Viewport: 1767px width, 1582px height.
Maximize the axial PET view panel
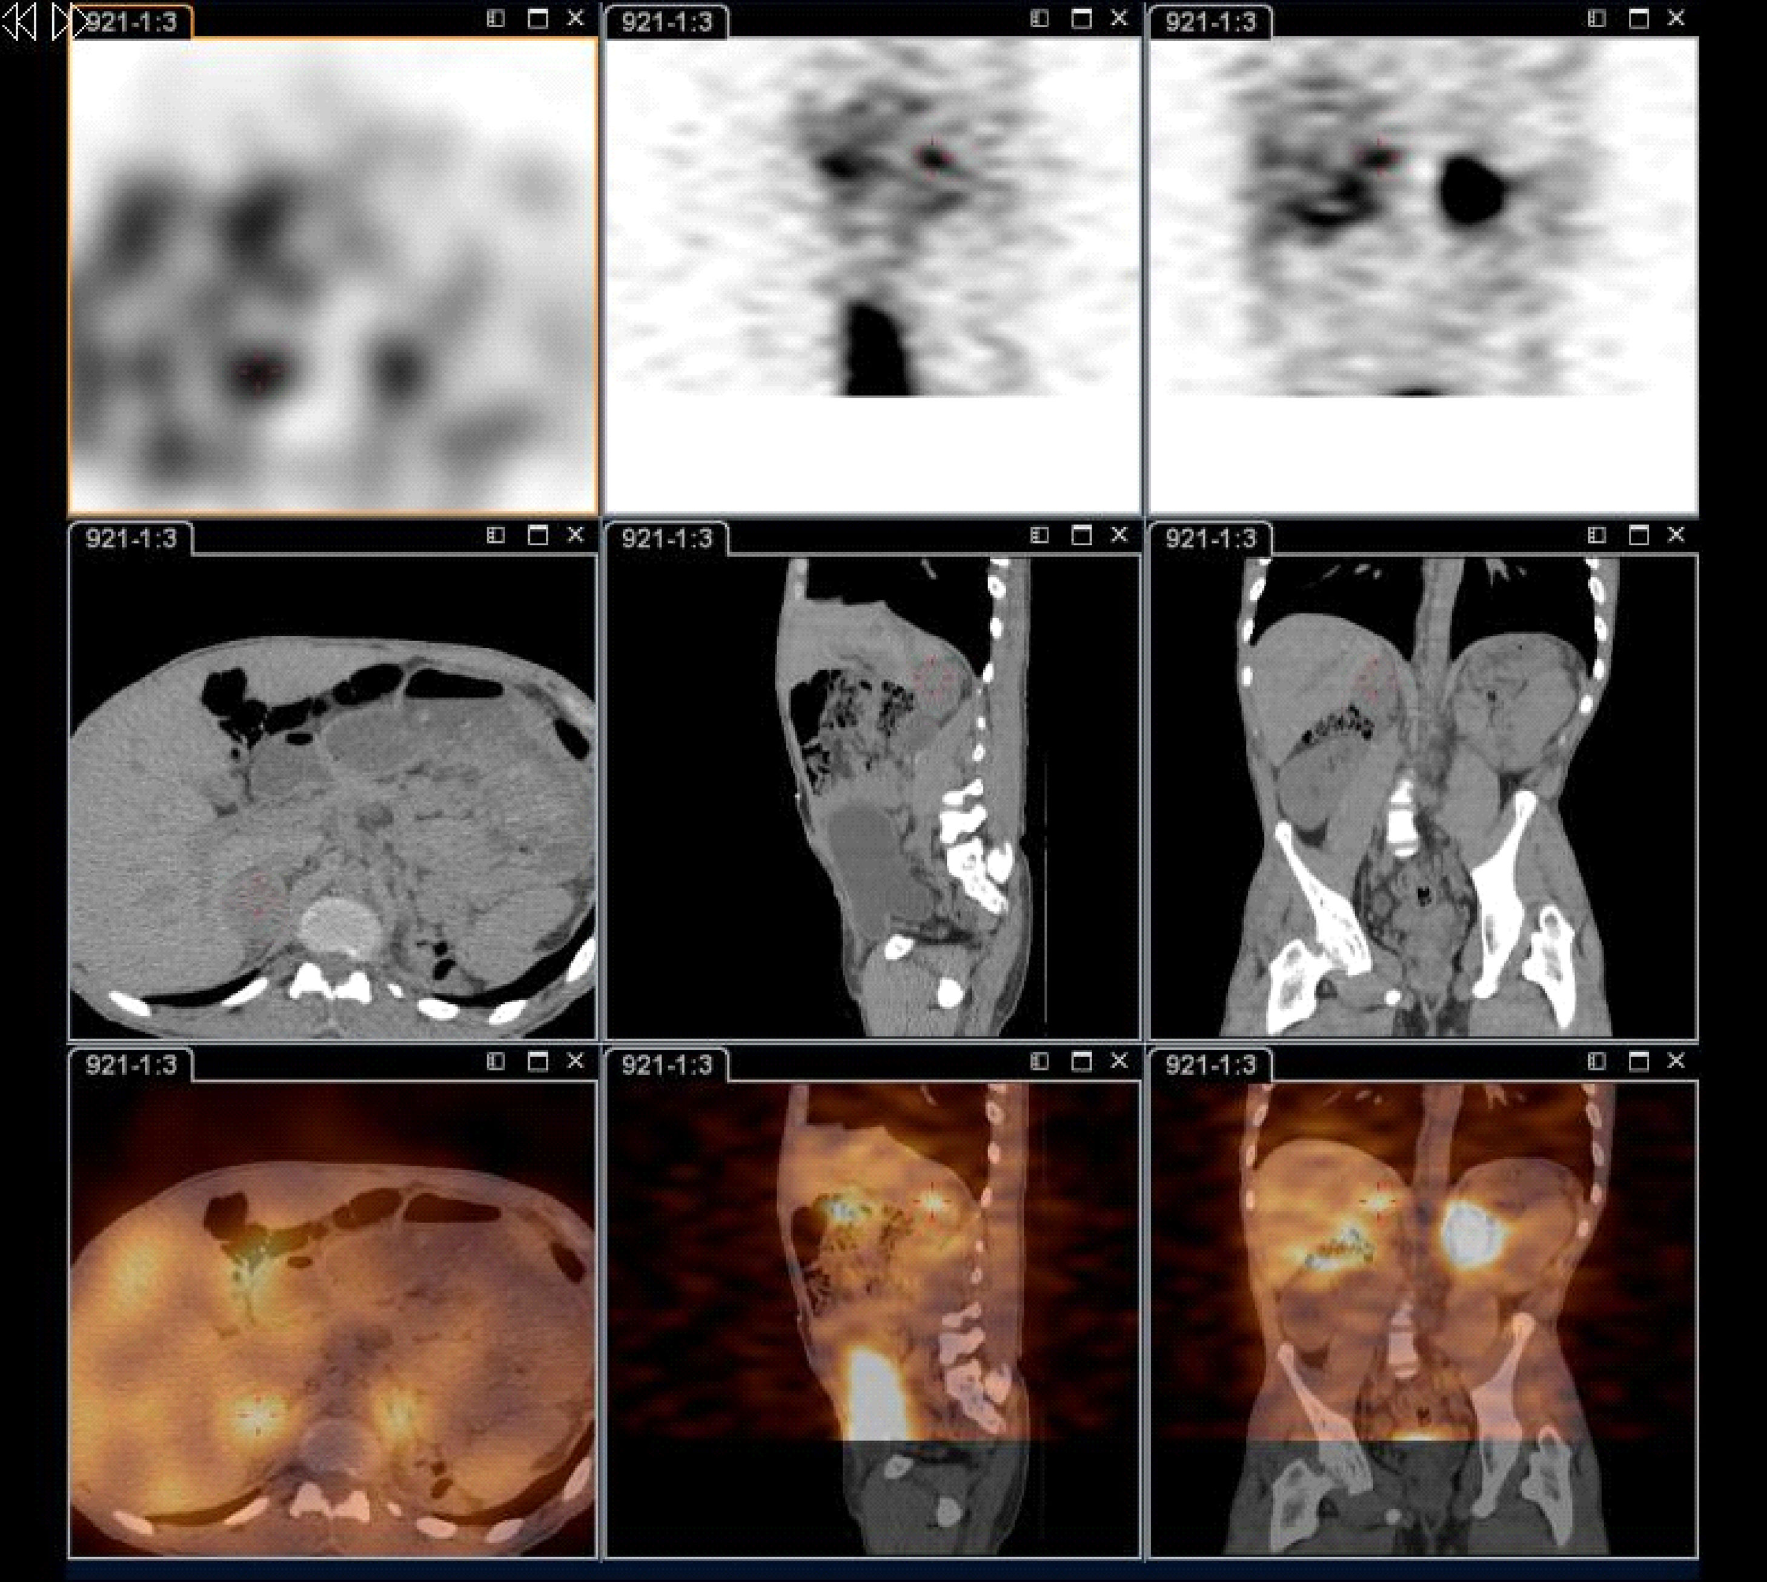(x=539, y=18)
